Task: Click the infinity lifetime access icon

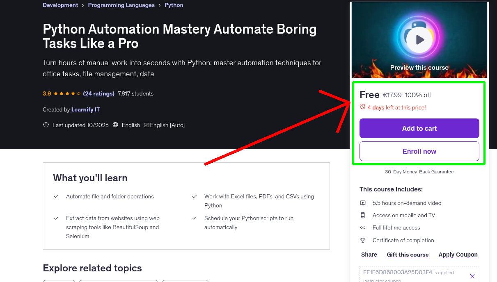Action: click(363, 227)
